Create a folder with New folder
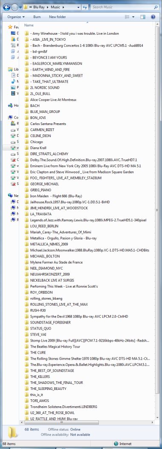Image resolution: width=162 pixels, height=449 pixels. (x=57, y=17)
